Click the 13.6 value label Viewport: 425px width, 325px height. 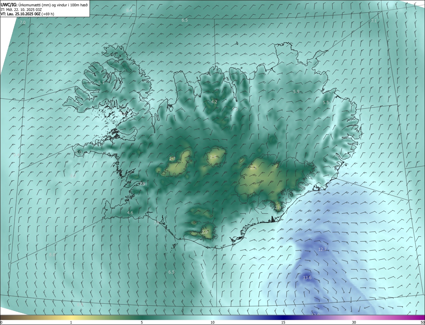pos(307,277)
